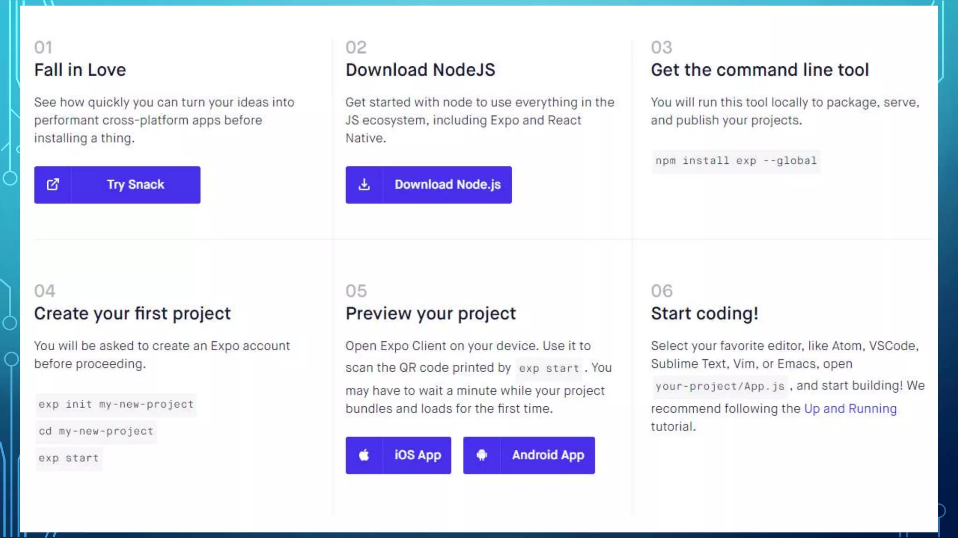Click the Create your first project heading

(132, 313)
